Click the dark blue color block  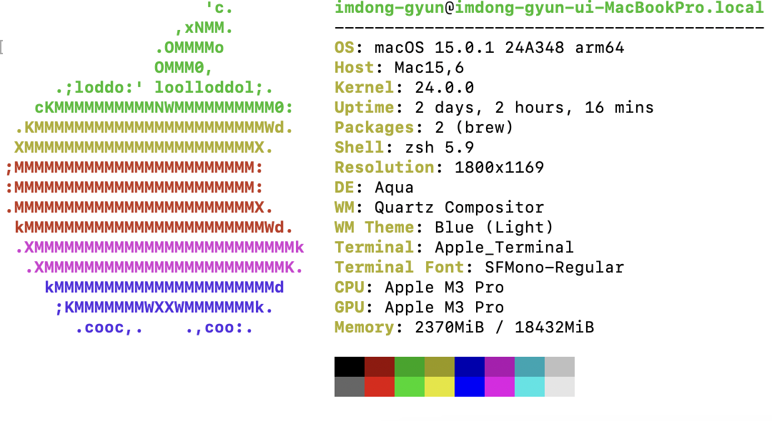pyautogui.click(x=470, y=367)
